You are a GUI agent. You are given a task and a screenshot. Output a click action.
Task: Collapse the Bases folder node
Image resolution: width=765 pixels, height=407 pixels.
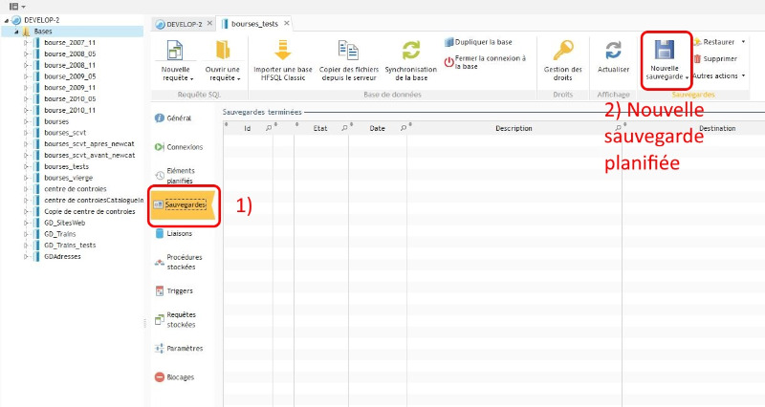tap(16, 32)
